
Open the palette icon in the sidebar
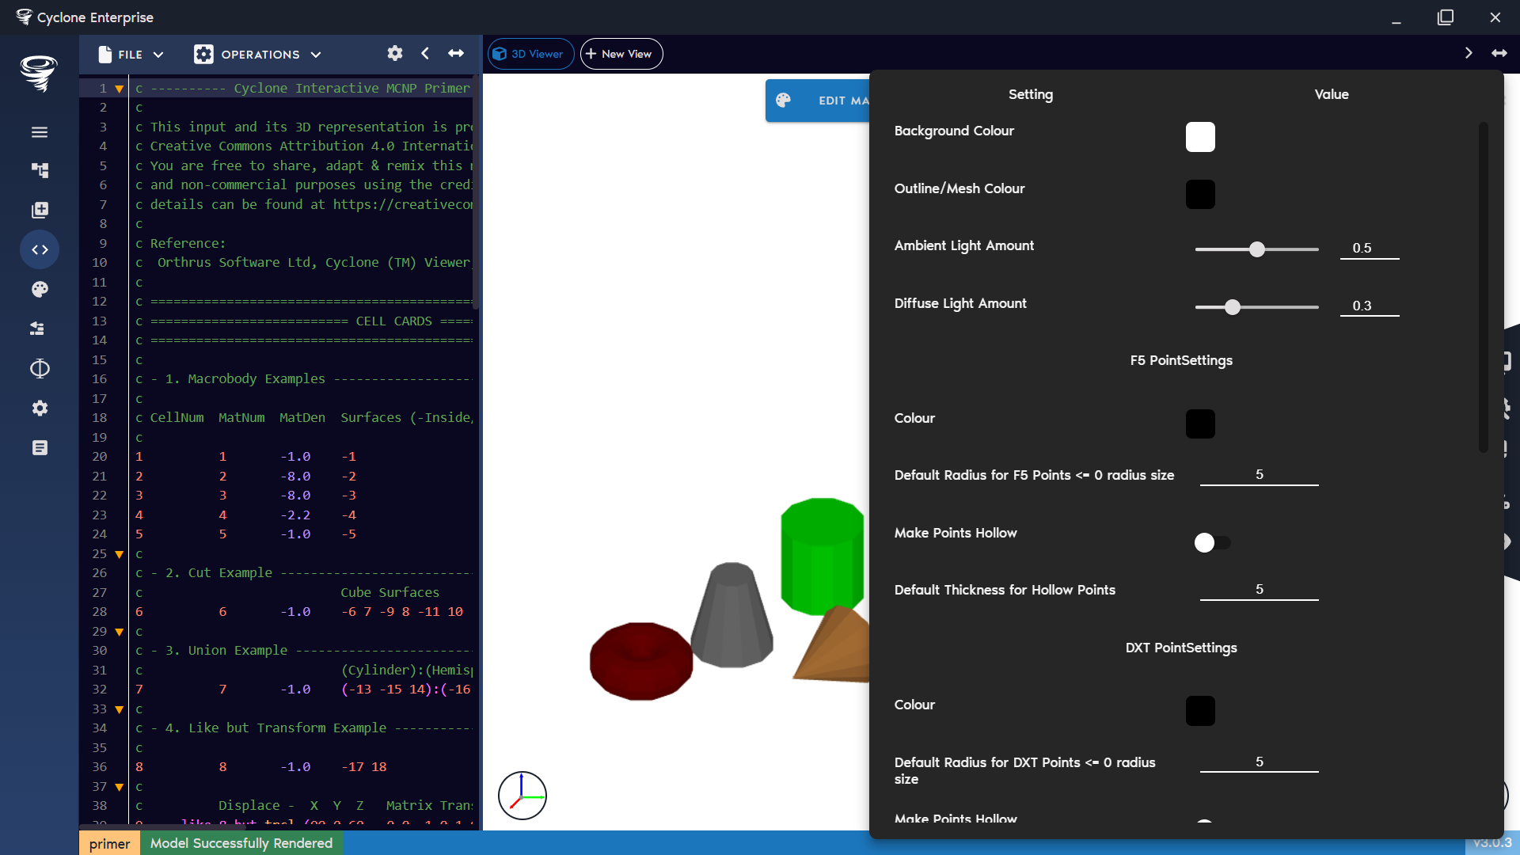[40, 289]
